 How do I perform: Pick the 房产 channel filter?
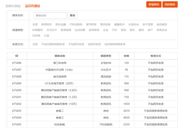(150, 30)
